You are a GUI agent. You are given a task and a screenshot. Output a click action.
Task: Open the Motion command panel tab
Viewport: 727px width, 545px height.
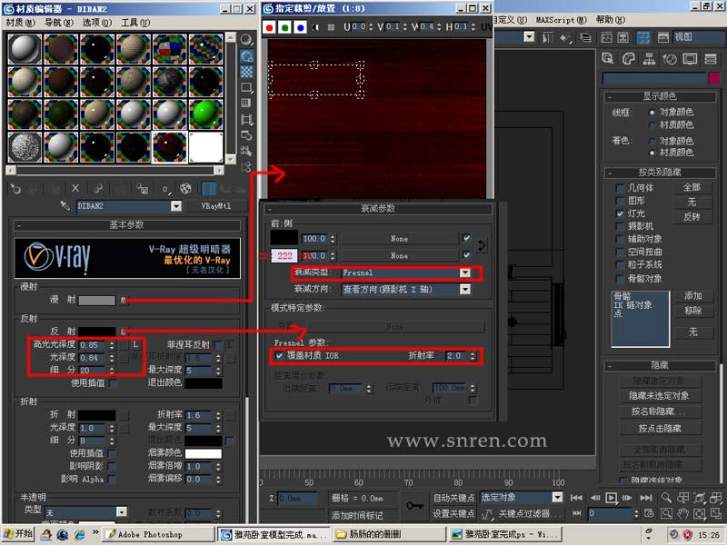click(x=669, y=59)
